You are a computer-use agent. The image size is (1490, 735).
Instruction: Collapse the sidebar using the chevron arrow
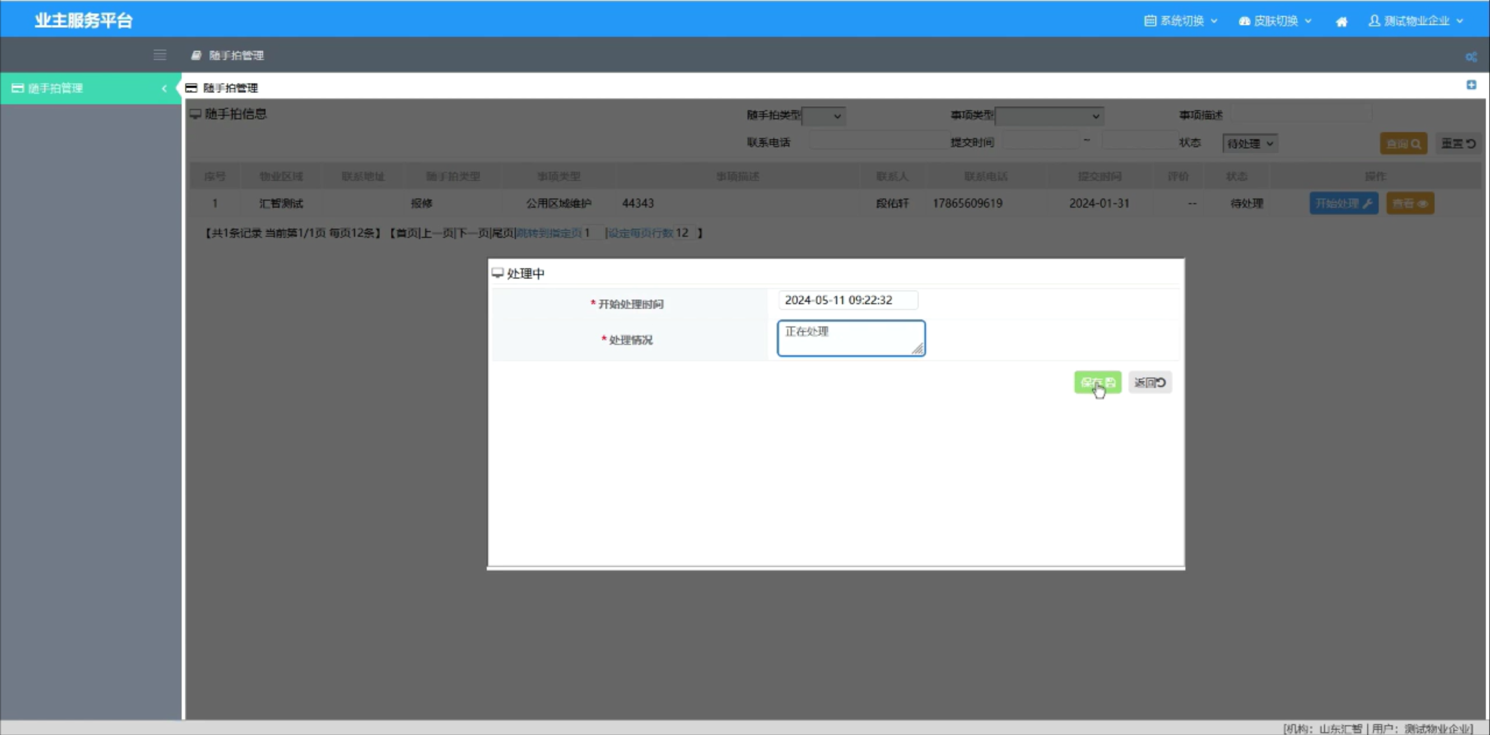pyautogui.click(x=164, y=88)
